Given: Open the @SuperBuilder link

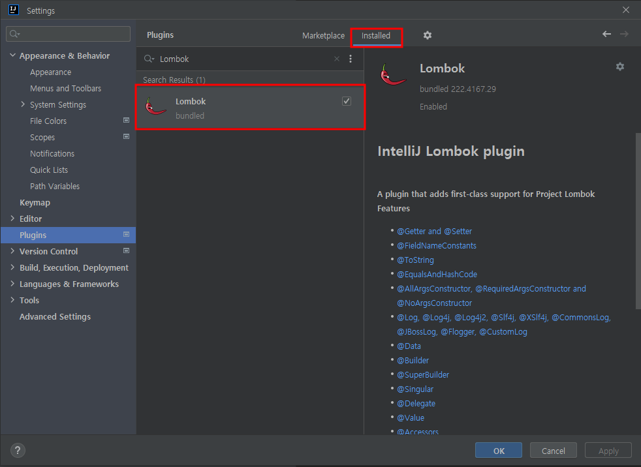Looking at the screenshot, I should 423,374.
